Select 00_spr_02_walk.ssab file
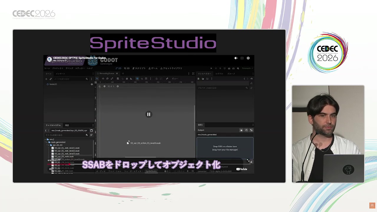Viewport: 377px width, 212px height. (x=64, y=157)
